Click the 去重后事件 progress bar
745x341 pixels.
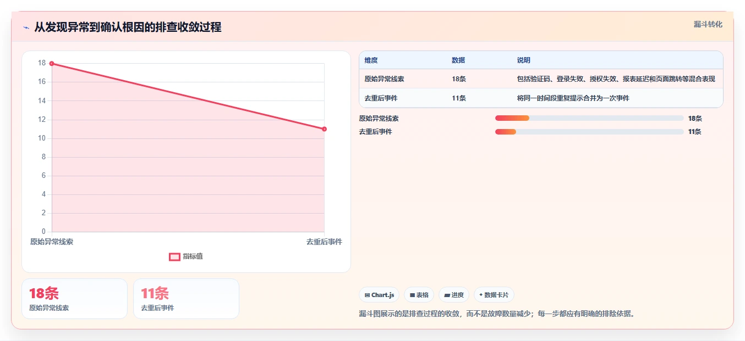pyautogui.click(x=589, y=132)
